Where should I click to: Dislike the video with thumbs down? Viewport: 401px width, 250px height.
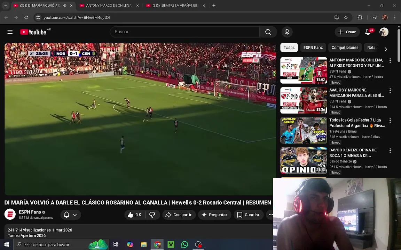pyautogui.click(x=152, y=215)
